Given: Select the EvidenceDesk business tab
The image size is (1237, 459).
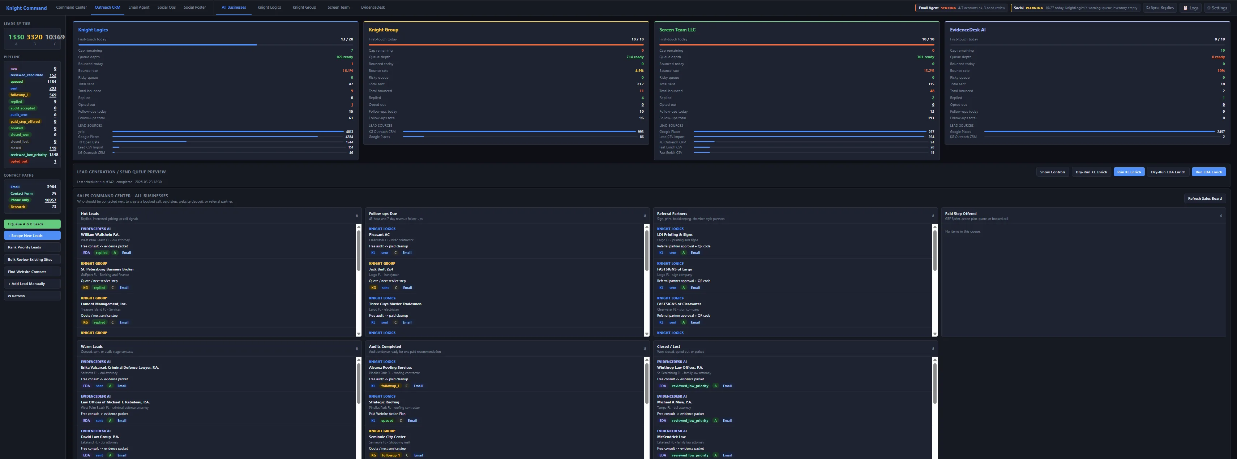Looking at the screenshot, I should (373, 8).
